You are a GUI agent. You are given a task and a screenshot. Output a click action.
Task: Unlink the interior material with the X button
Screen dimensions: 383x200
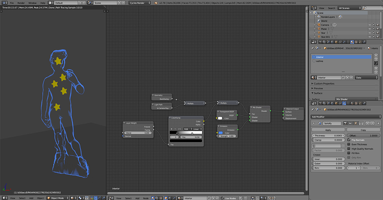(351, 78)
